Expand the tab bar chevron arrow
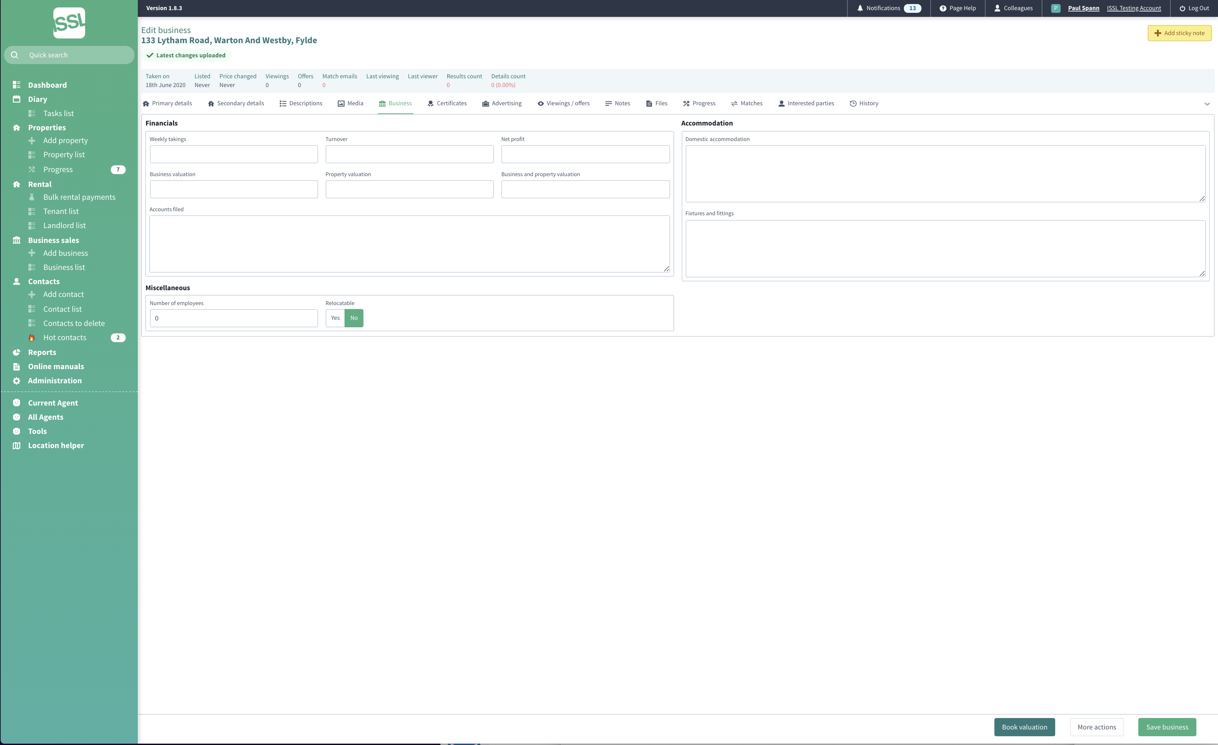The image size is (1218, 745). tap(1207, 104)
